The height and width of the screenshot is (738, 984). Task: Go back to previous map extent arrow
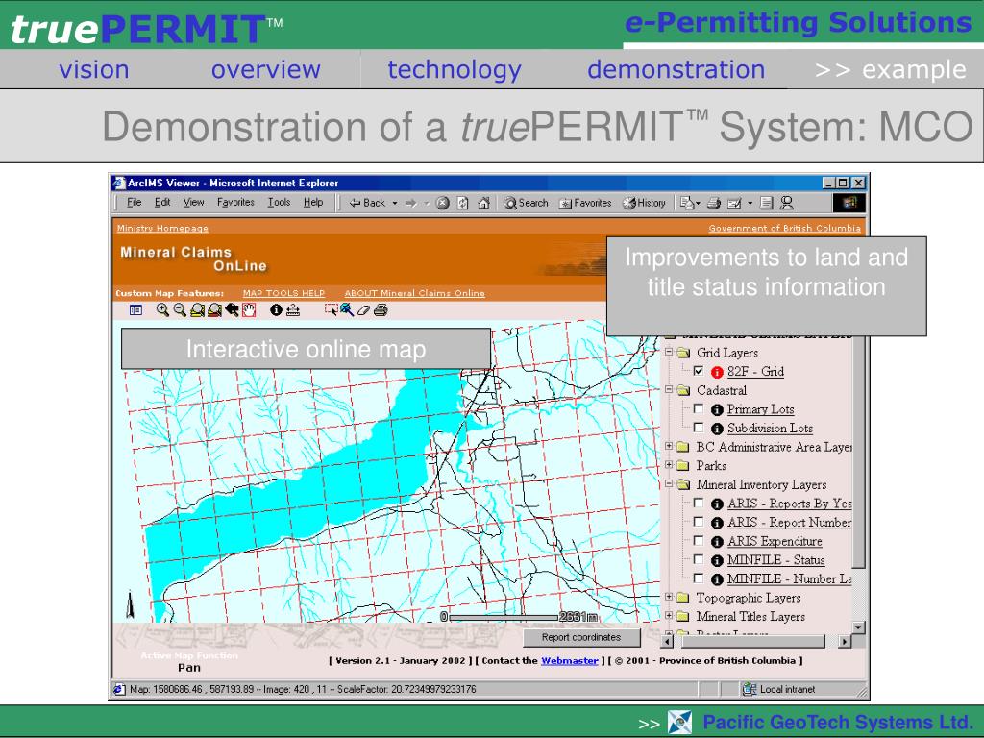[x=232, y=310]
